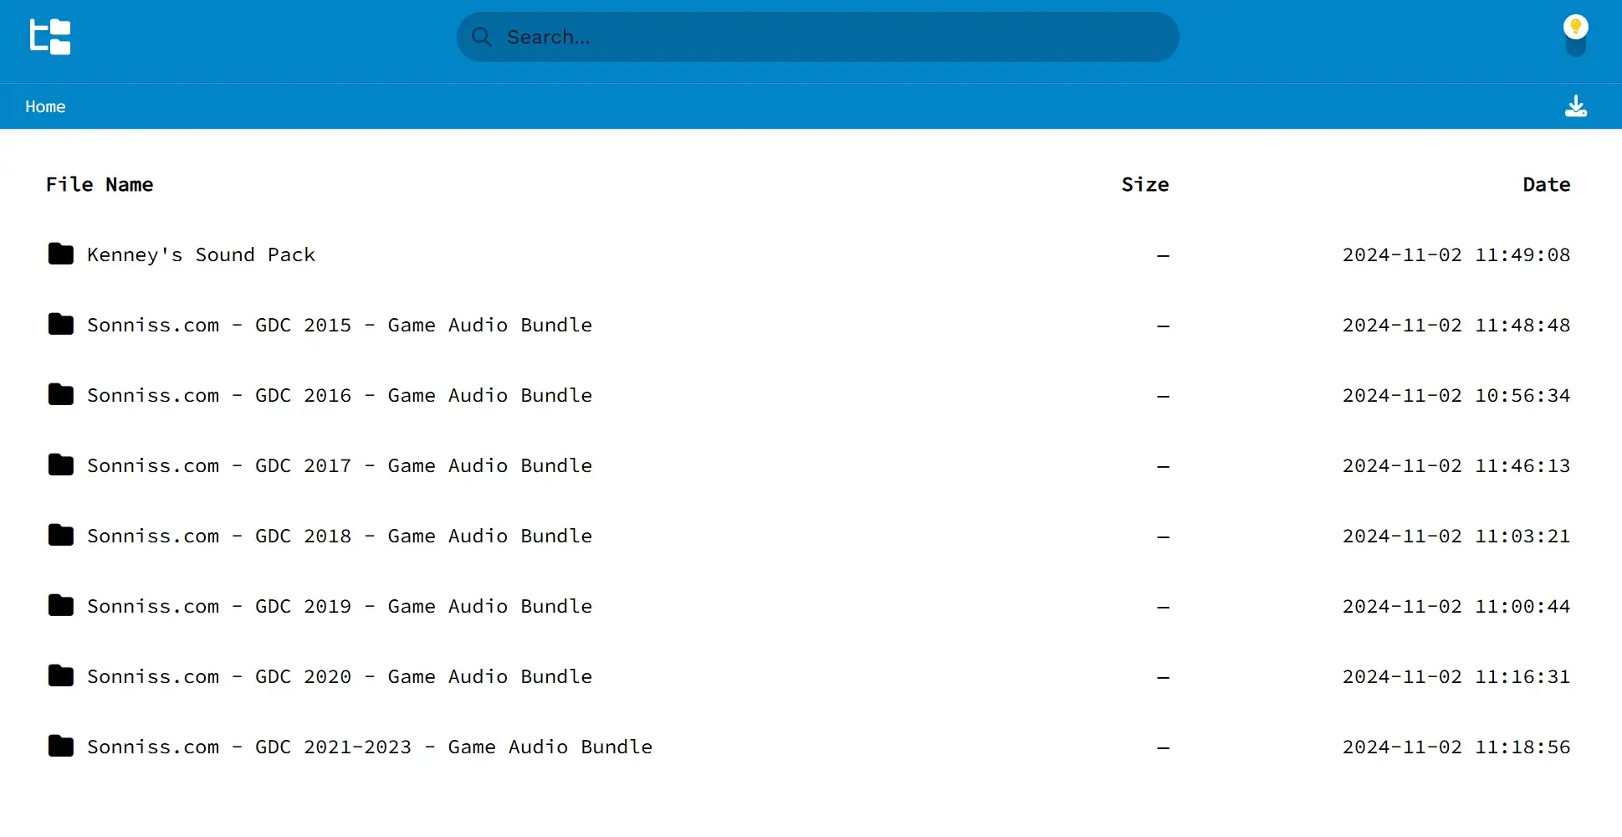Sort by File Name column header
The width and height of the screenshot is (1622, 837).
coord(100,184)
